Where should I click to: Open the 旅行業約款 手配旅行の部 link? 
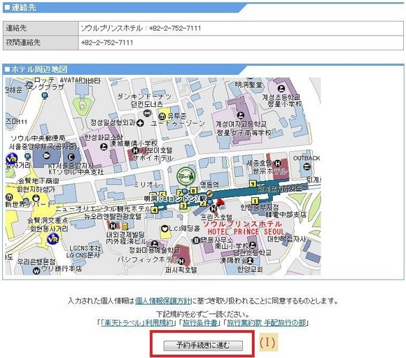coord(267,323)
